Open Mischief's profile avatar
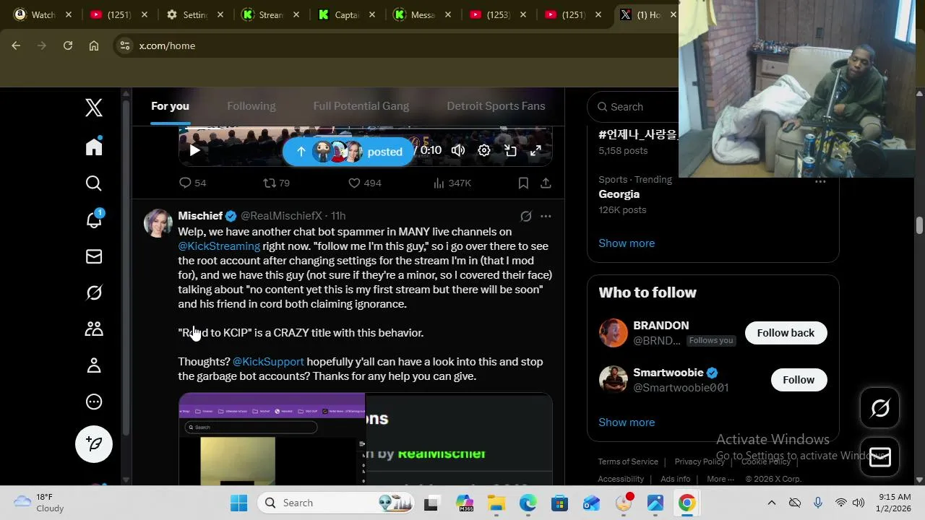This screenshot has width=925, height=520. tap(158, 223)
